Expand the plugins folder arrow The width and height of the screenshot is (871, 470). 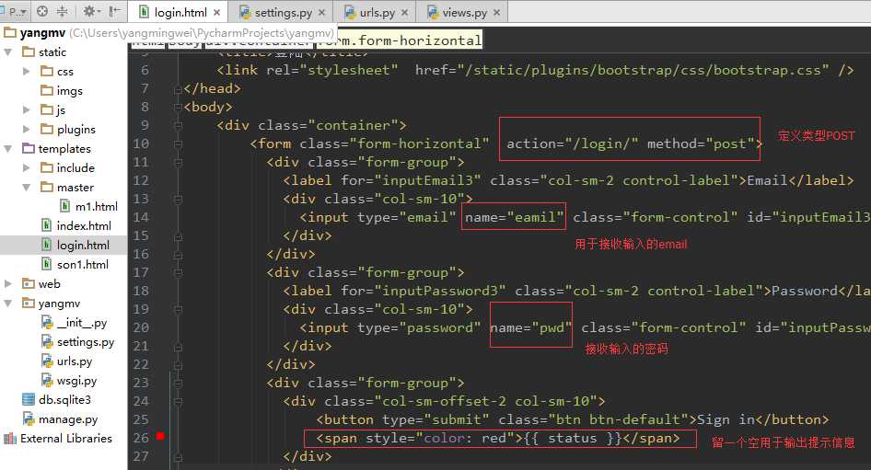click(26, 130)
